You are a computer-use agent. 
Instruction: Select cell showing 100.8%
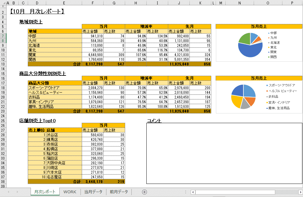pos(157,107)
